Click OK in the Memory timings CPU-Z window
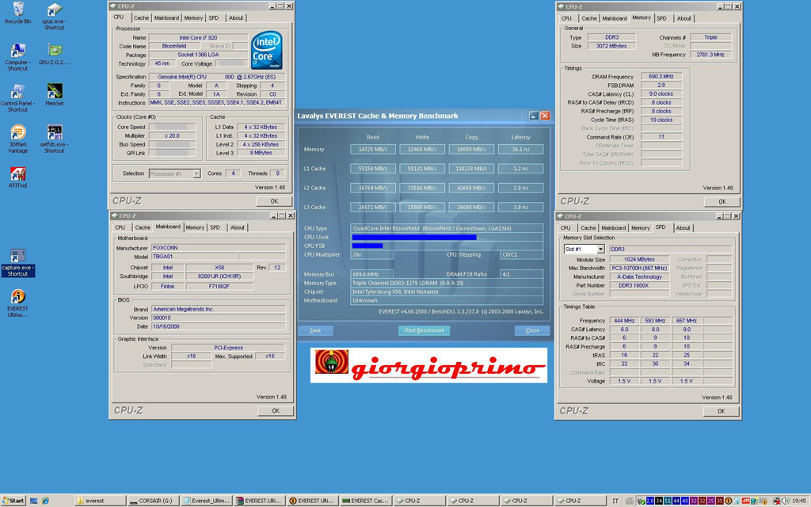 [722, 202]
